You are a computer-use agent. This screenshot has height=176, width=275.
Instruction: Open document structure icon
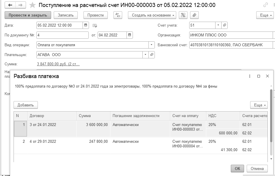click(183, 15)
